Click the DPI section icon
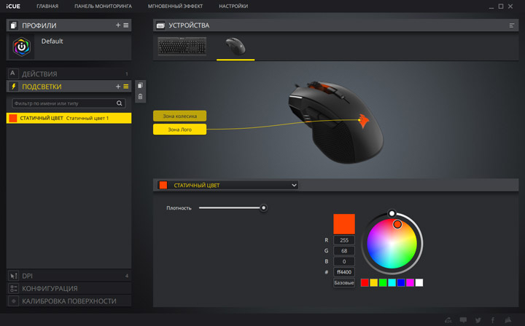This screenshot has width=525, height=326. [13, 276]
